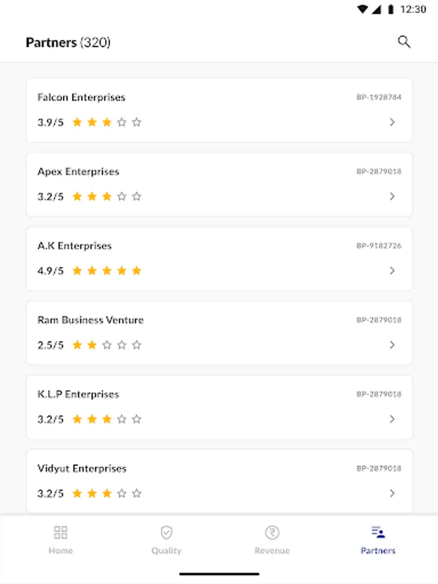
Task: Open the A.K Enterprises card
Action: (x=219, y=258)
